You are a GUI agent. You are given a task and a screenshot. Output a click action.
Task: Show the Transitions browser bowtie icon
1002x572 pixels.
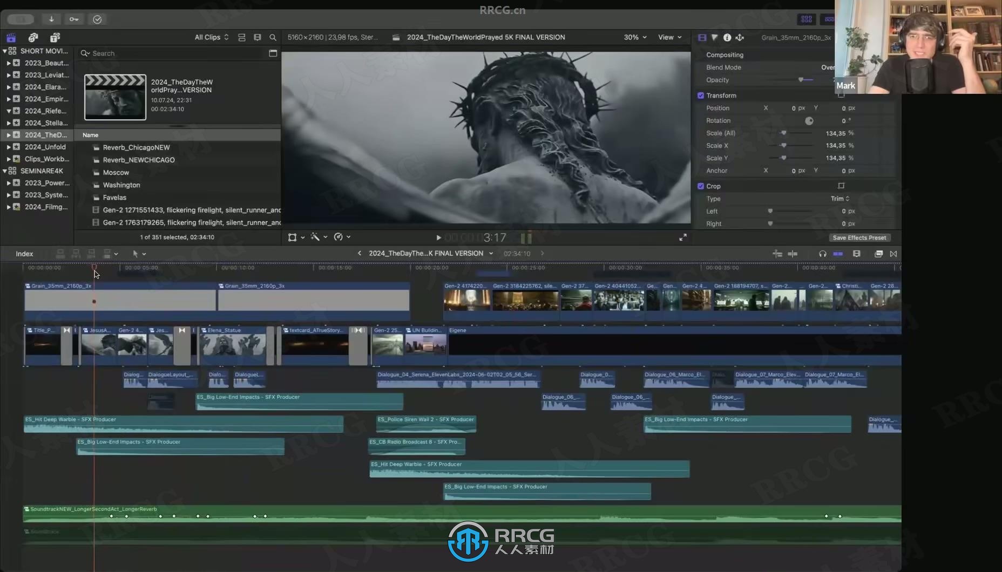click(x=893, y=254)
